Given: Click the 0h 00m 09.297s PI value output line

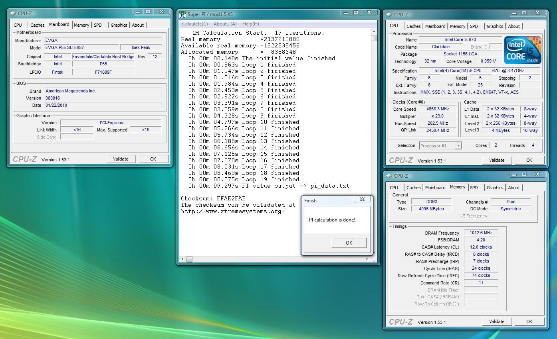Looking at the screenshot, I should tap(269, 186).
